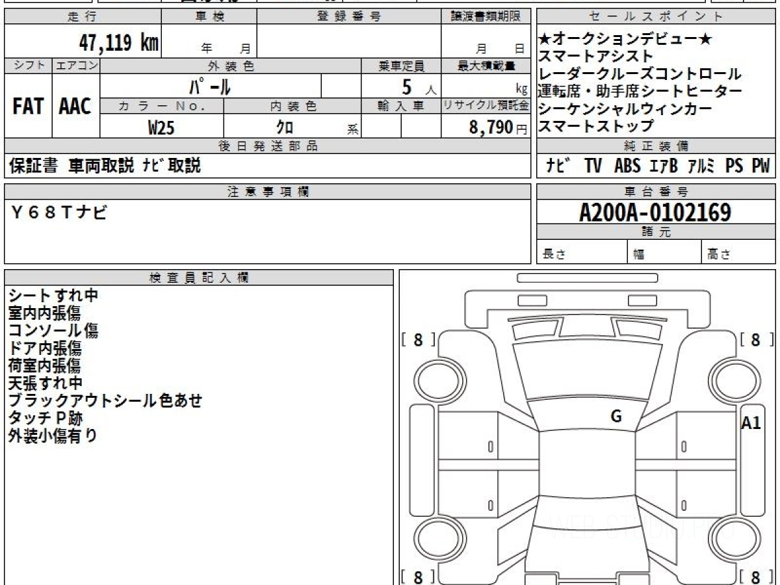Select the パール exterior color value

point(209,86)
